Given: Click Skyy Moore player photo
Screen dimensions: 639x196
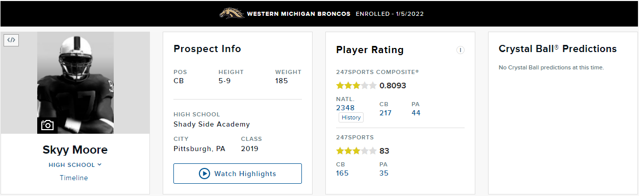Looking at the screenshot, I should [x=75, y=83].
